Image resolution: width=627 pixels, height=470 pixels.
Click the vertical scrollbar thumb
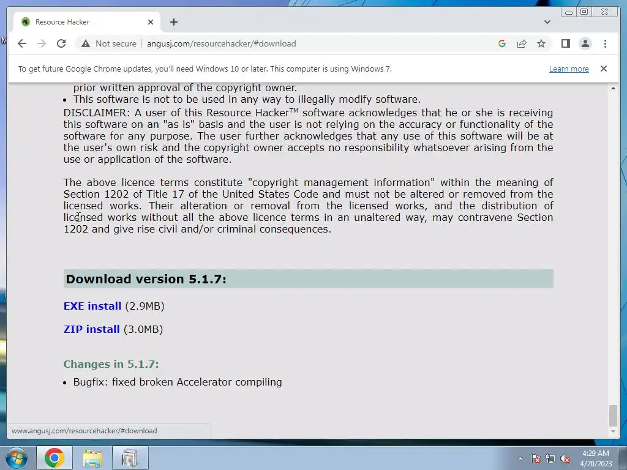click(613, 416)
